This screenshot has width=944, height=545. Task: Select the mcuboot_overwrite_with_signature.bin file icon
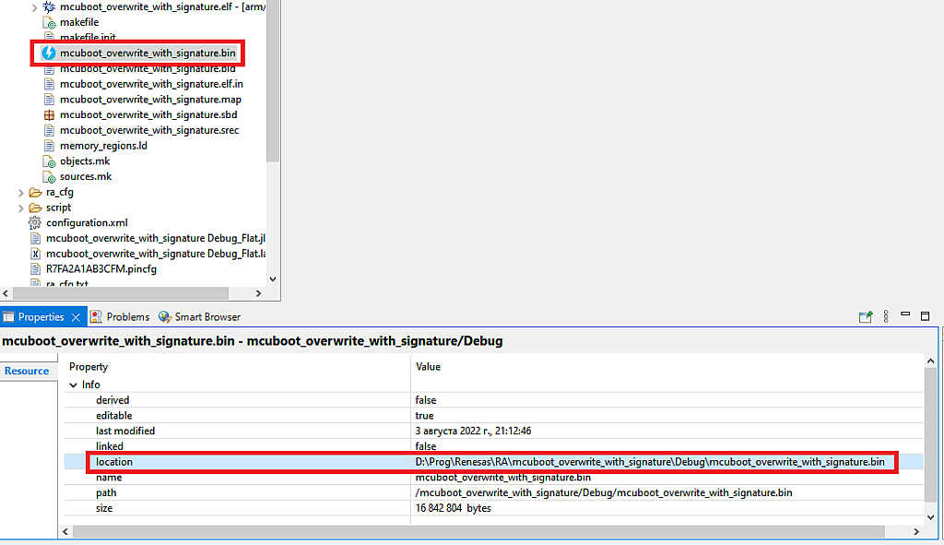coord(50,53)
